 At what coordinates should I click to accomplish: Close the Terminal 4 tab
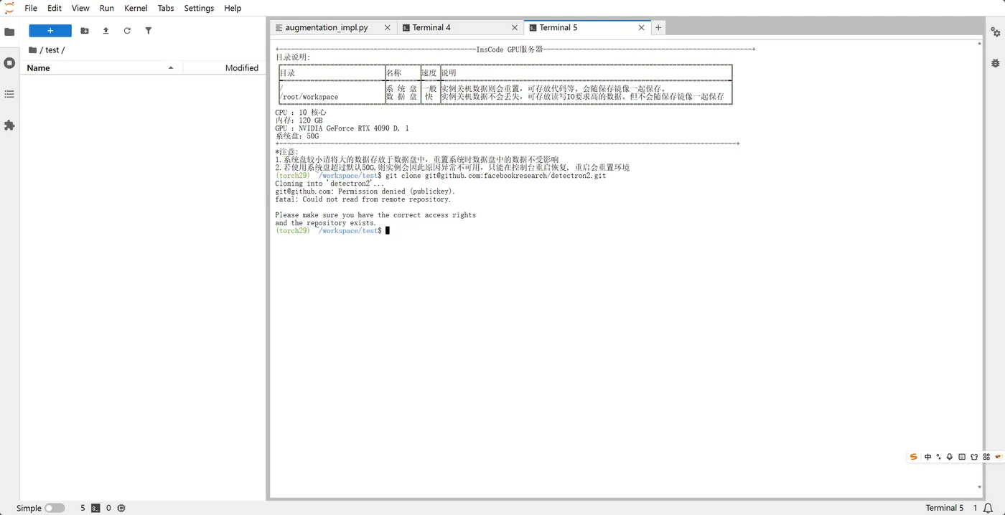point(515,27)
